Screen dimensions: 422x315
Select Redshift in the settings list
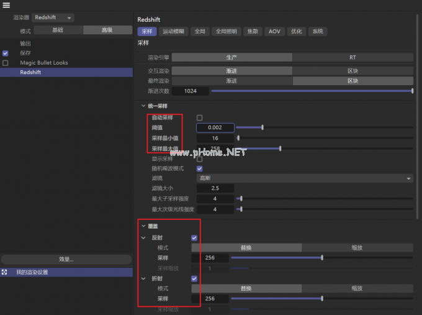point(66,72)
